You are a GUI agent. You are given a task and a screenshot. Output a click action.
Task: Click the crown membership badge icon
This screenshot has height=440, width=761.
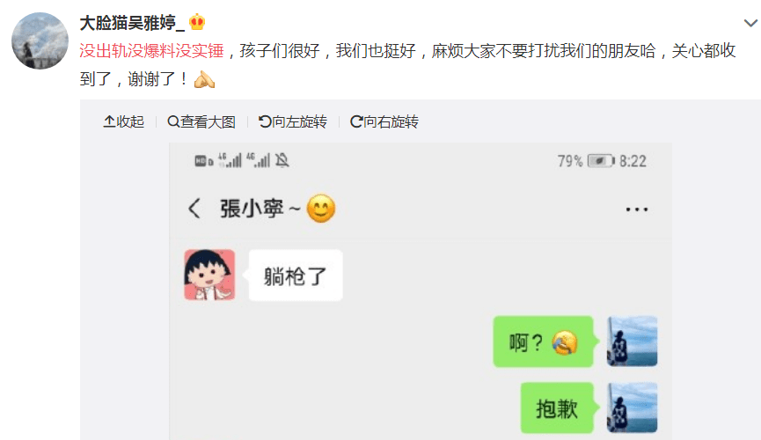[198, 22]
